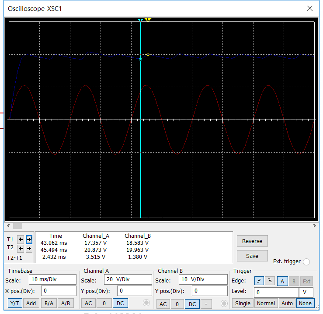This screenshot has height=314, width=323.
Task: Set Channel A coupling to AC
Action: [x=88, y=303]
